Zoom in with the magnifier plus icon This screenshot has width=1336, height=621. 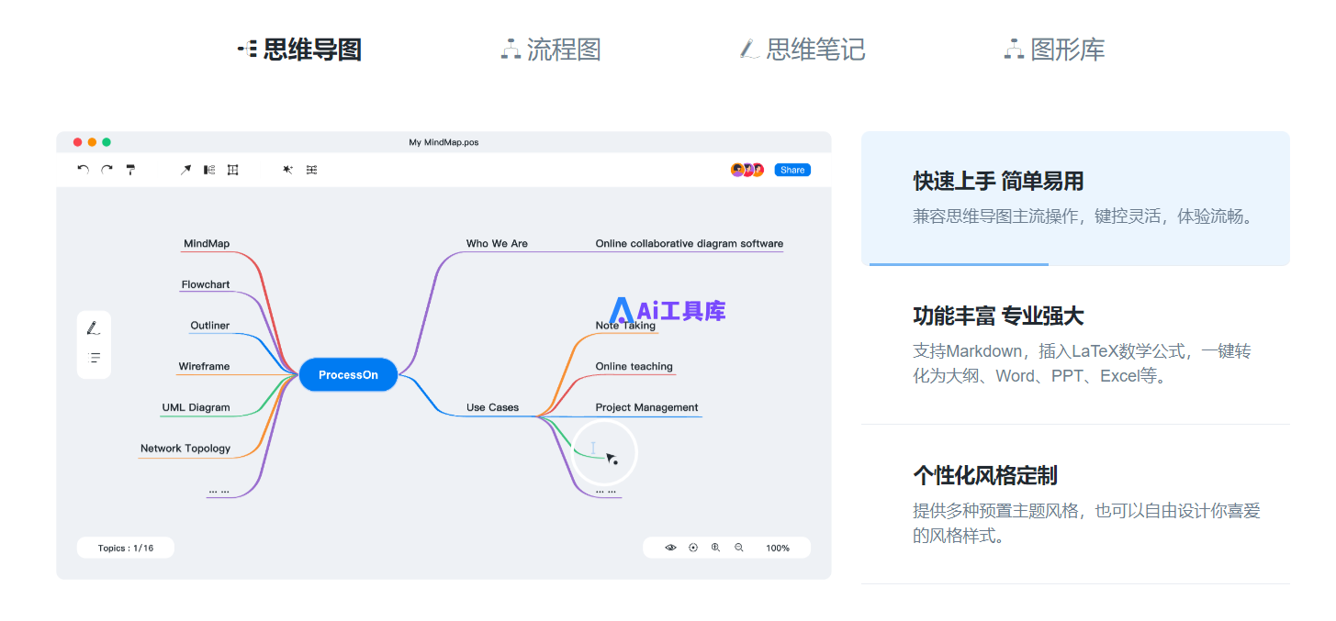tap(716, 548)
